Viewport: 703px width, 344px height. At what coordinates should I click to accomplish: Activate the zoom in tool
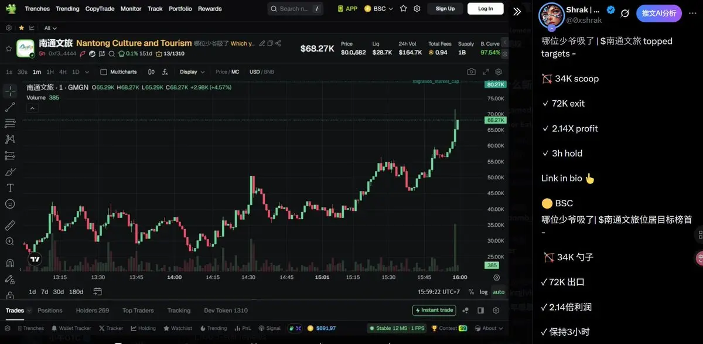pos(10,241)
